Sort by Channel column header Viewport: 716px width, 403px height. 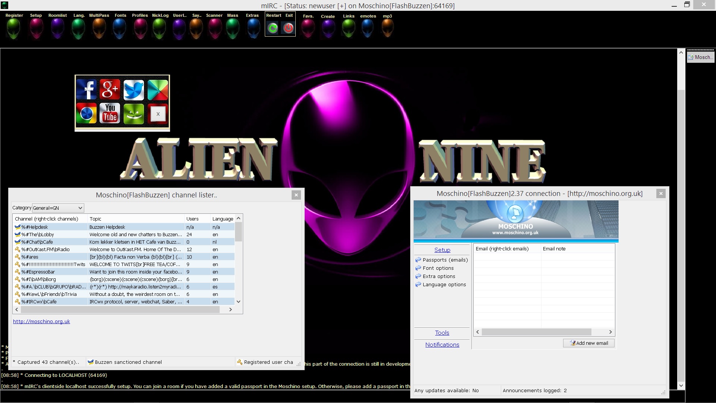[50, 219]
